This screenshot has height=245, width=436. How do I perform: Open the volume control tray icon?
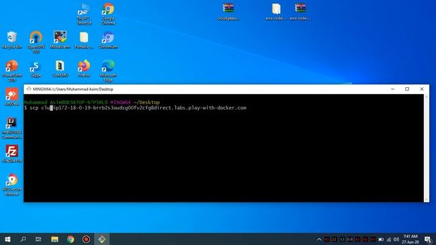pyautogui.click(x=396, y=240)
